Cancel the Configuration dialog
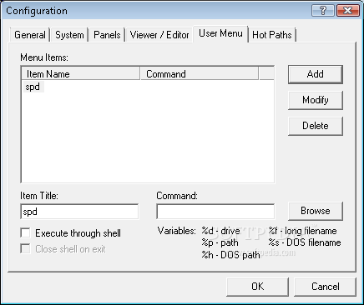The width and height of the screenshot is (364, 305). pos(325,287)
